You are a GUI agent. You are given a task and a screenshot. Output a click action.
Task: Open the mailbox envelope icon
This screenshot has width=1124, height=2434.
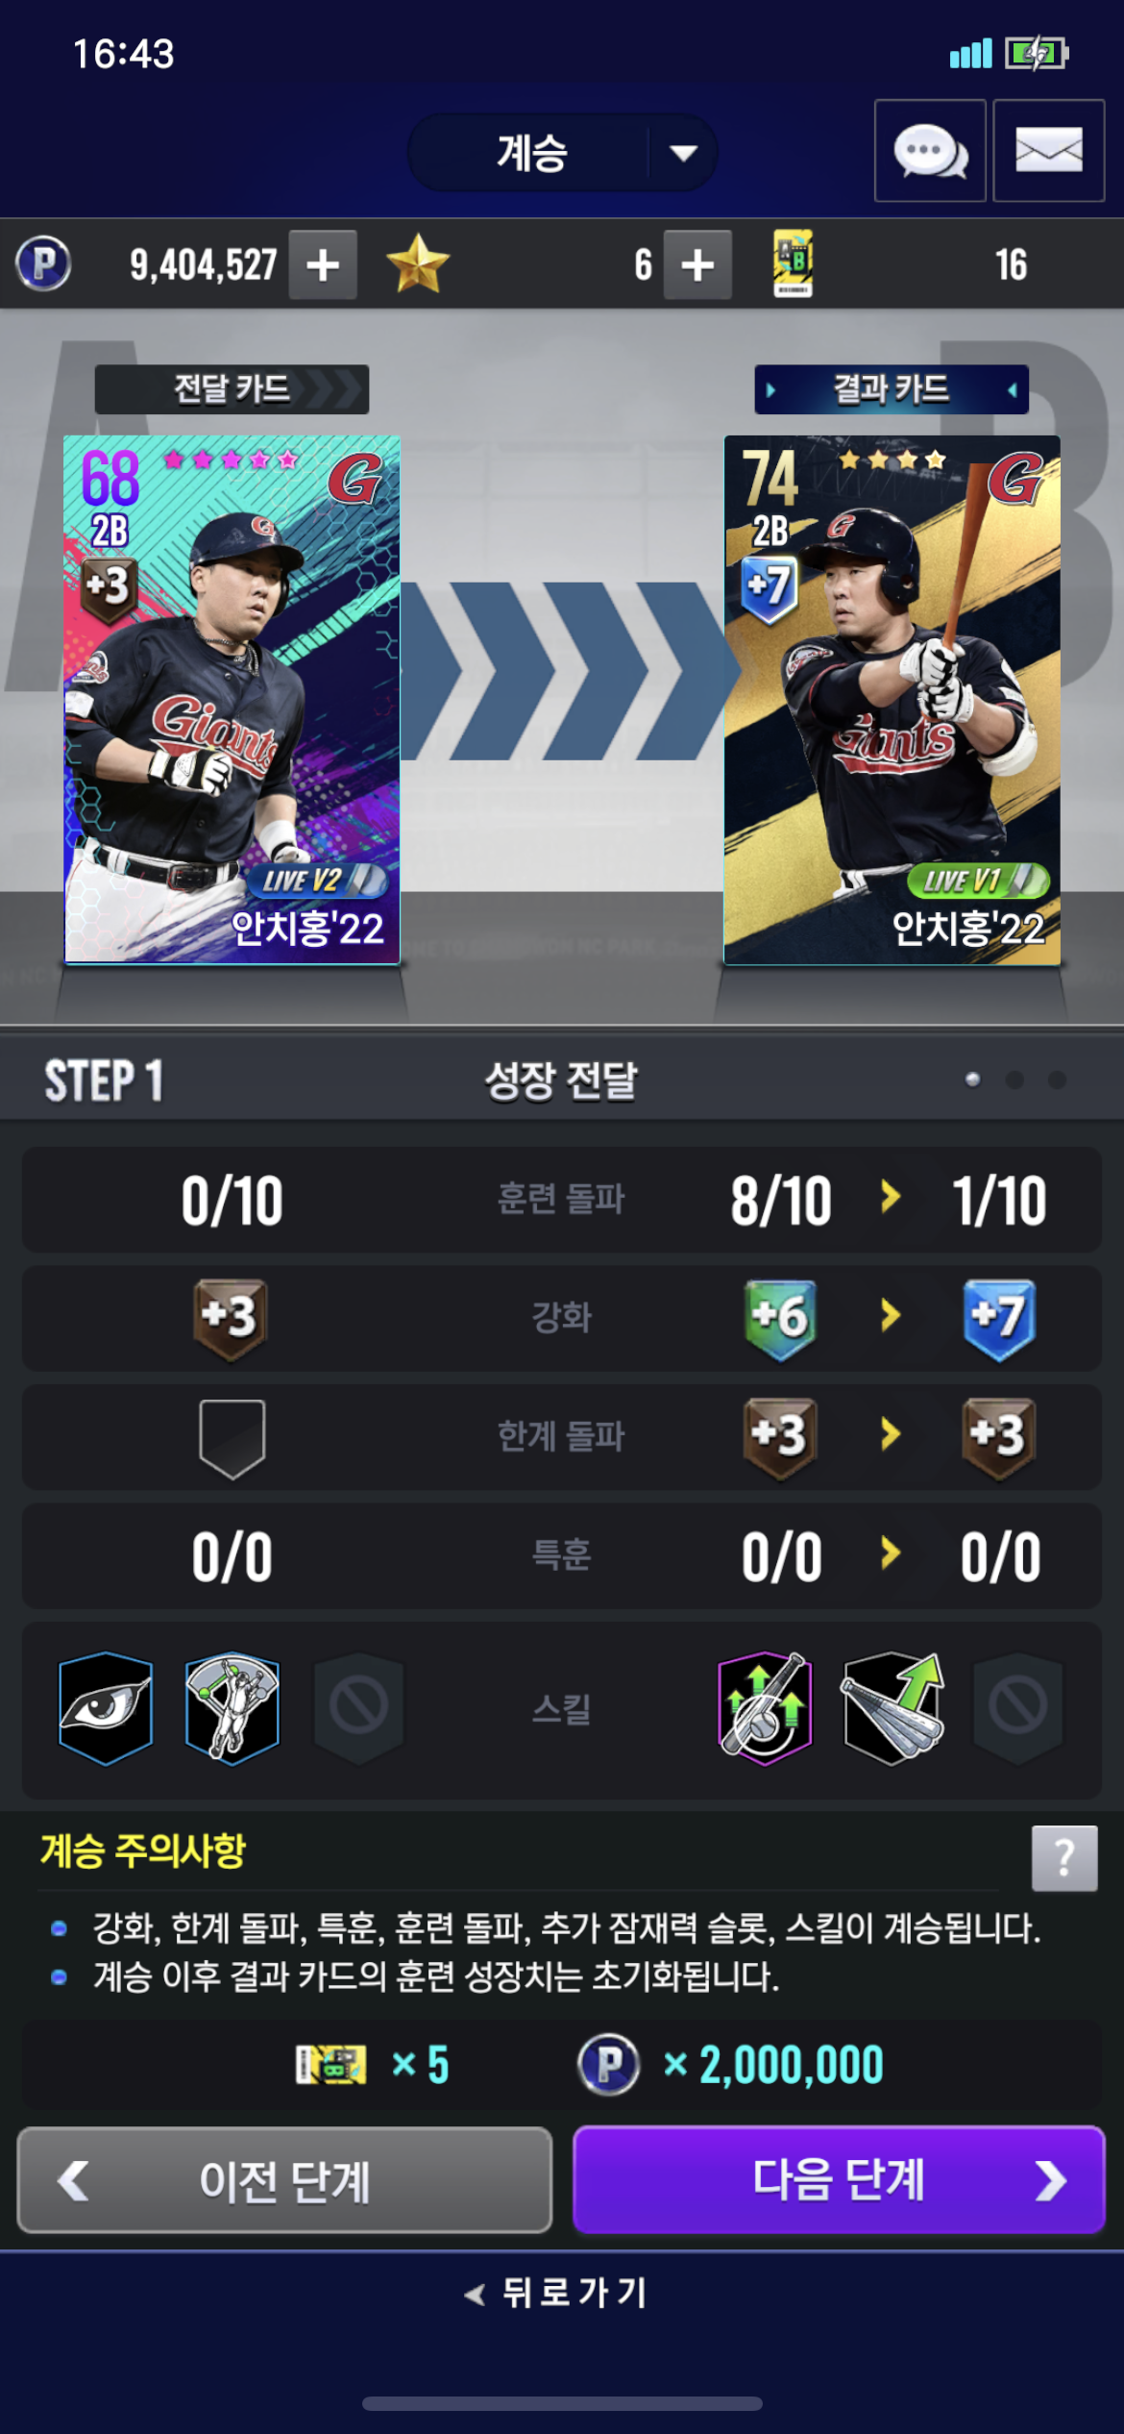[x=1048, y=151]
